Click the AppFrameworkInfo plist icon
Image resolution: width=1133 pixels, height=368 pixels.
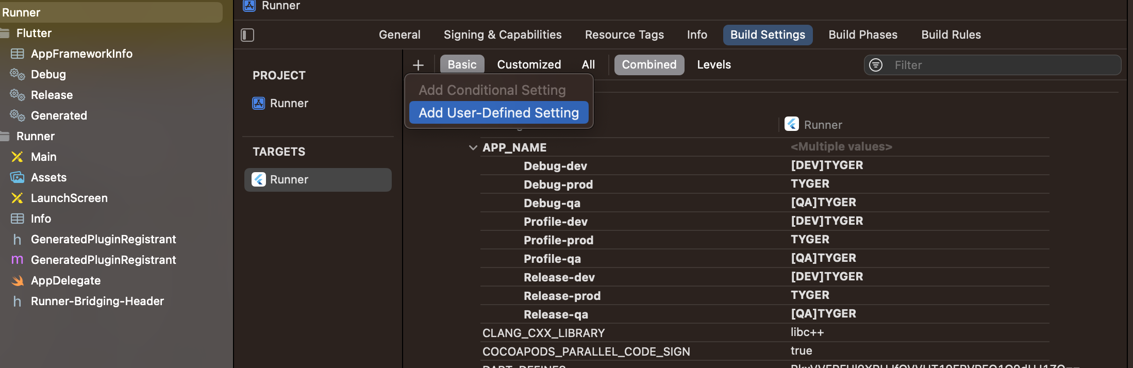tap(18, 54)
